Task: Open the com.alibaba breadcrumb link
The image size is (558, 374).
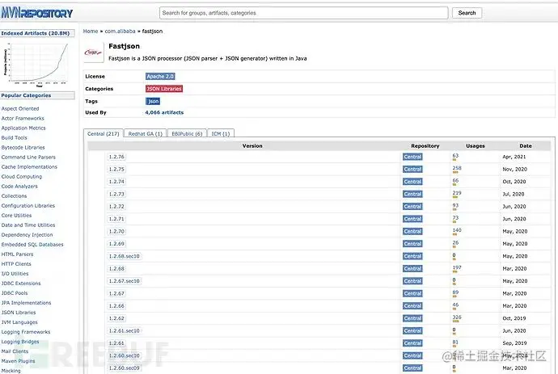Action: [x=120, y=32]
